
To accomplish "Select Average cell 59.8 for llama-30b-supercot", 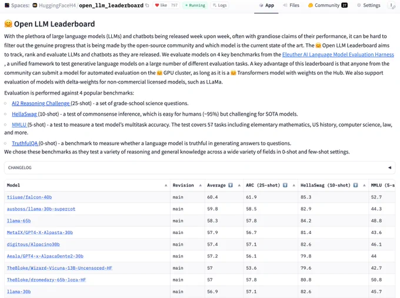I will click(x=224, y=209).
